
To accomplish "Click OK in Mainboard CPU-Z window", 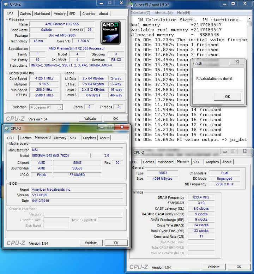I will (x=116, y=243).
